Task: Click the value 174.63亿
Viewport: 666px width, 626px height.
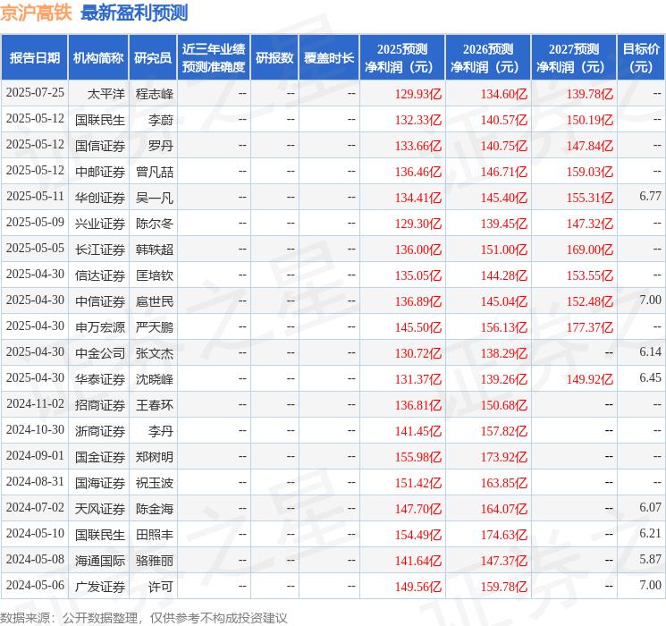Action: (504, 535)
